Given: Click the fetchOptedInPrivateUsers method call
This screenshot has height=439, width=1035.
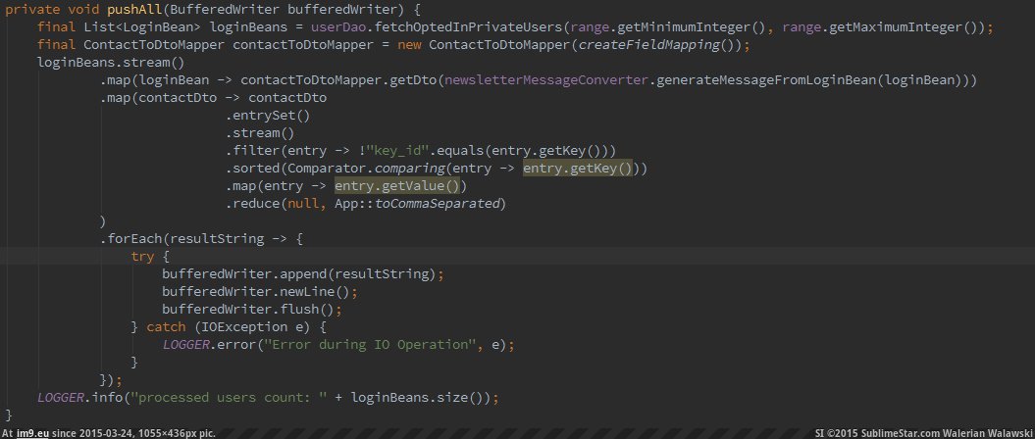Looking at the screenshot, I should pyautogui.click(x=468, y=27).
